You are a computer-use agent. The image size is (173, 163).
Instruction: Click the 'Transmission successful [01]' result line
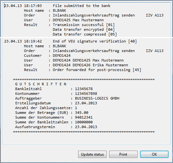tap(84, 25)
